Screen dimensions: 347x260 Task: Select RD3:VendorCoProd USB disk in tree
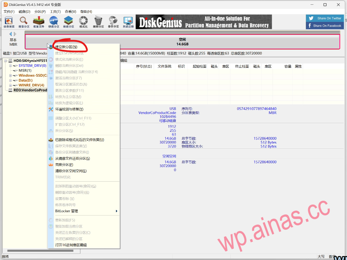(30, 90)
